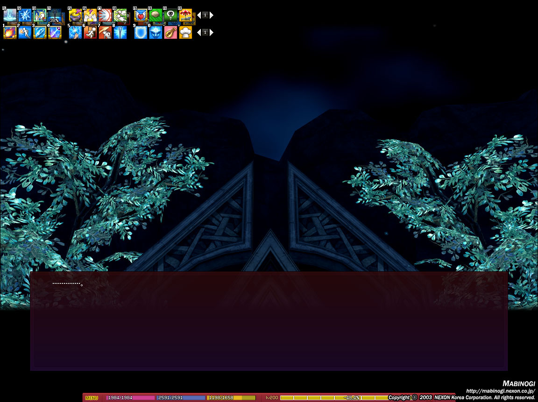
Task: Use the hotkey 6 running escape skill
Action: (x=90, y=33)
